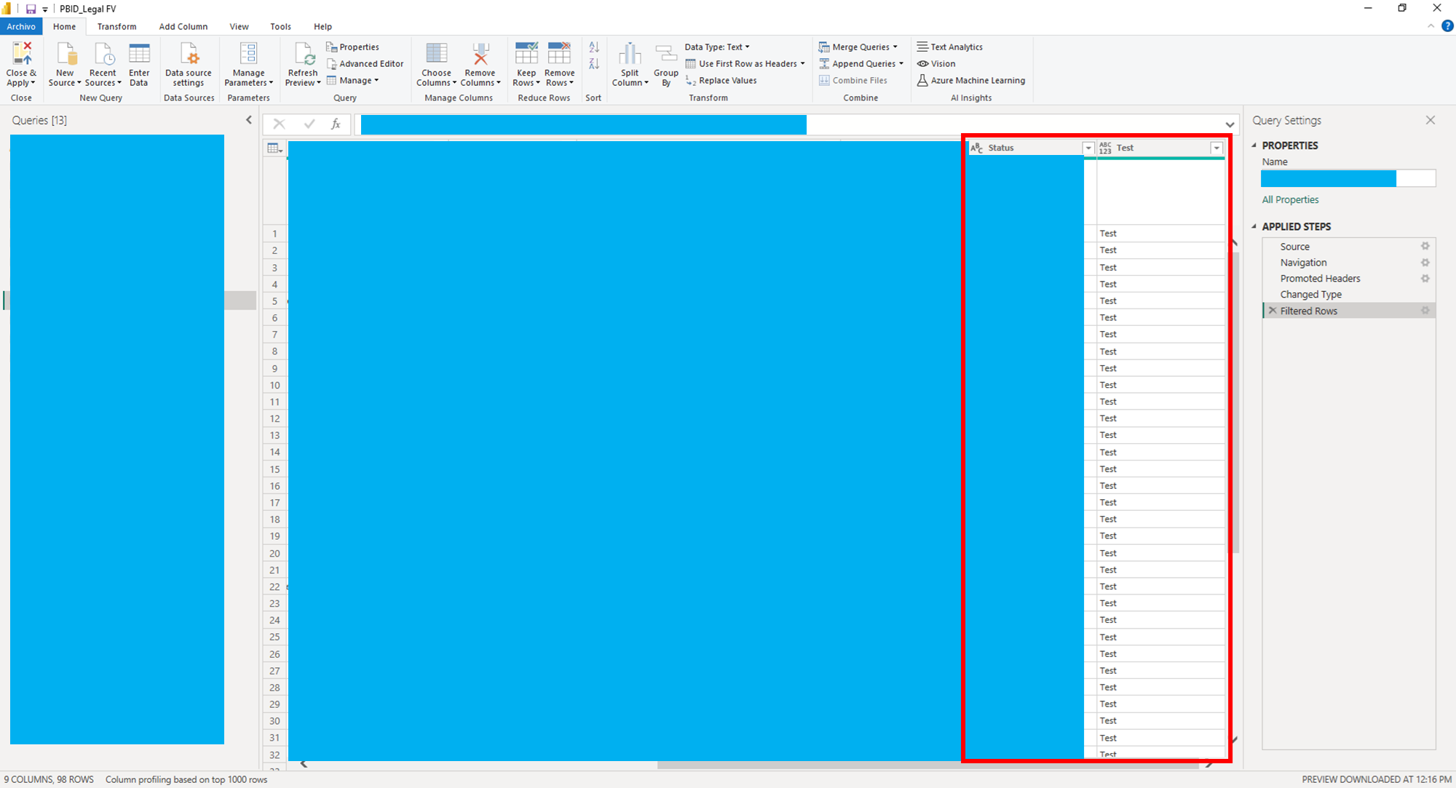Close the Query Settings pane

[1431, 120]
